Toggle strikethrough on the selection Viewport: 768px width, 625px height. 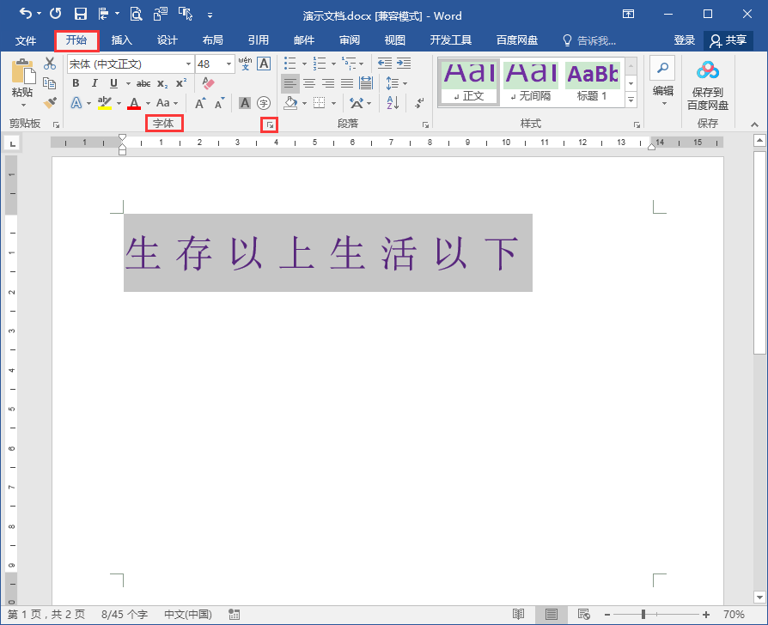point(143,83)
